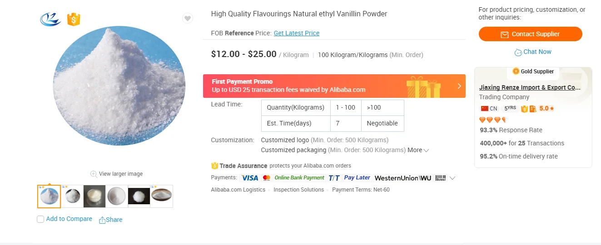The height and width of the screenshot is (245, 601).
Task: Select the second product thumbnail image
Action: coord(72,196)
